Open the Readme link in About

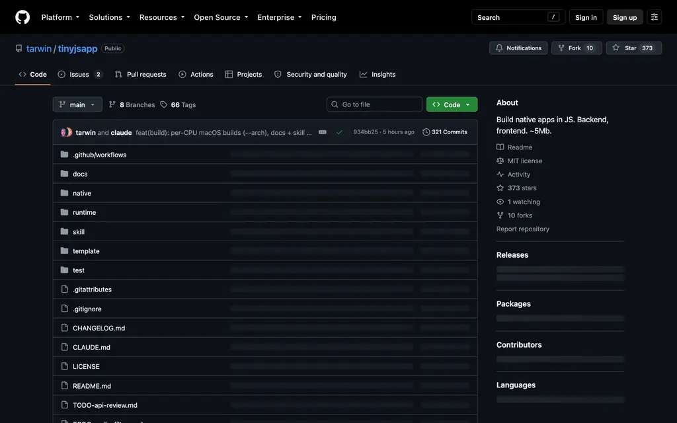pyautogui.click(x=514, y=147)
